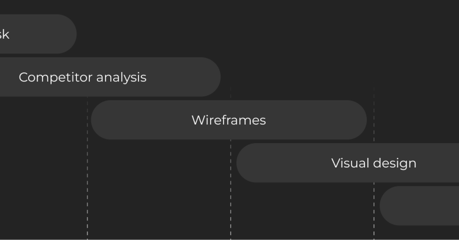The image size is (459, 240).
Task: Select the leftmost dashed vertical gridline
Action: coord(87,168)
